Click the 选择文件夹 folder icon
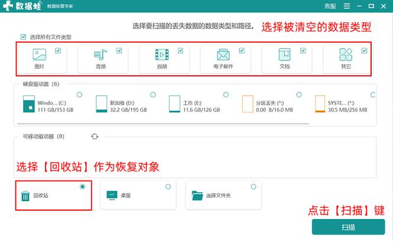The image size is (393, 241). point(197,195)
